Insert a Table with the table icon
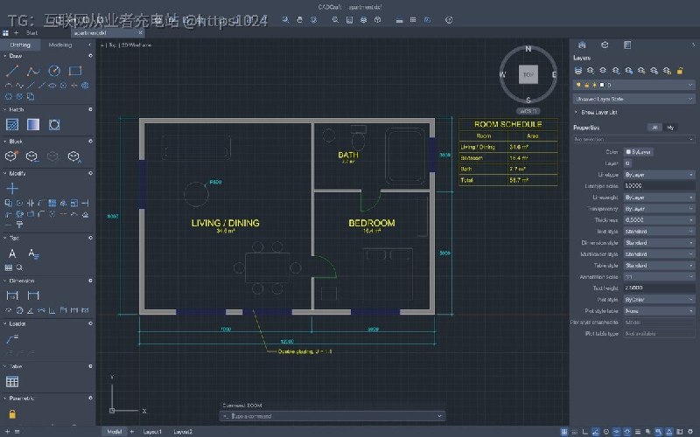The image size is (700, 437). (x=12, y=381)
